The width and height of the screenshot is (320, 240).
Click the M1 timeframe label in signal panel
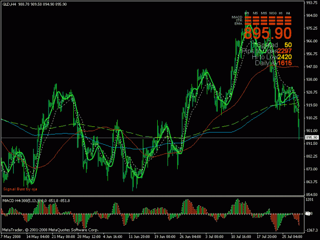pyautogui.click(x=247, y=13)
